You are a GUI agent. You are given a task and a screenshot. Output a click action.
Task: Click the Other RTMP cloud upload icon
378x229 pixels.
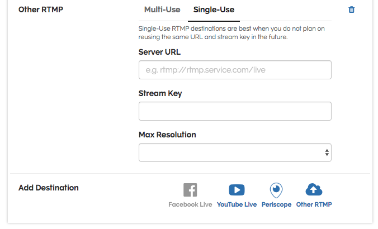(314, 190)
